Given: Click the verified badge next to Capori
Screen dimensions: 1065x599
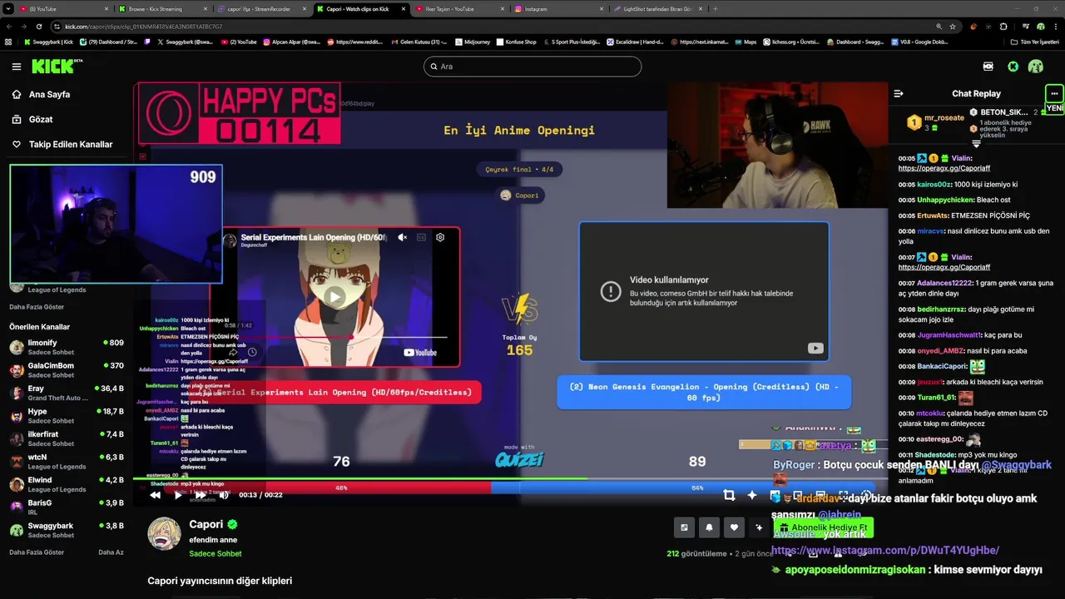Looking at the screenshot, I should (x=233, y=524).
